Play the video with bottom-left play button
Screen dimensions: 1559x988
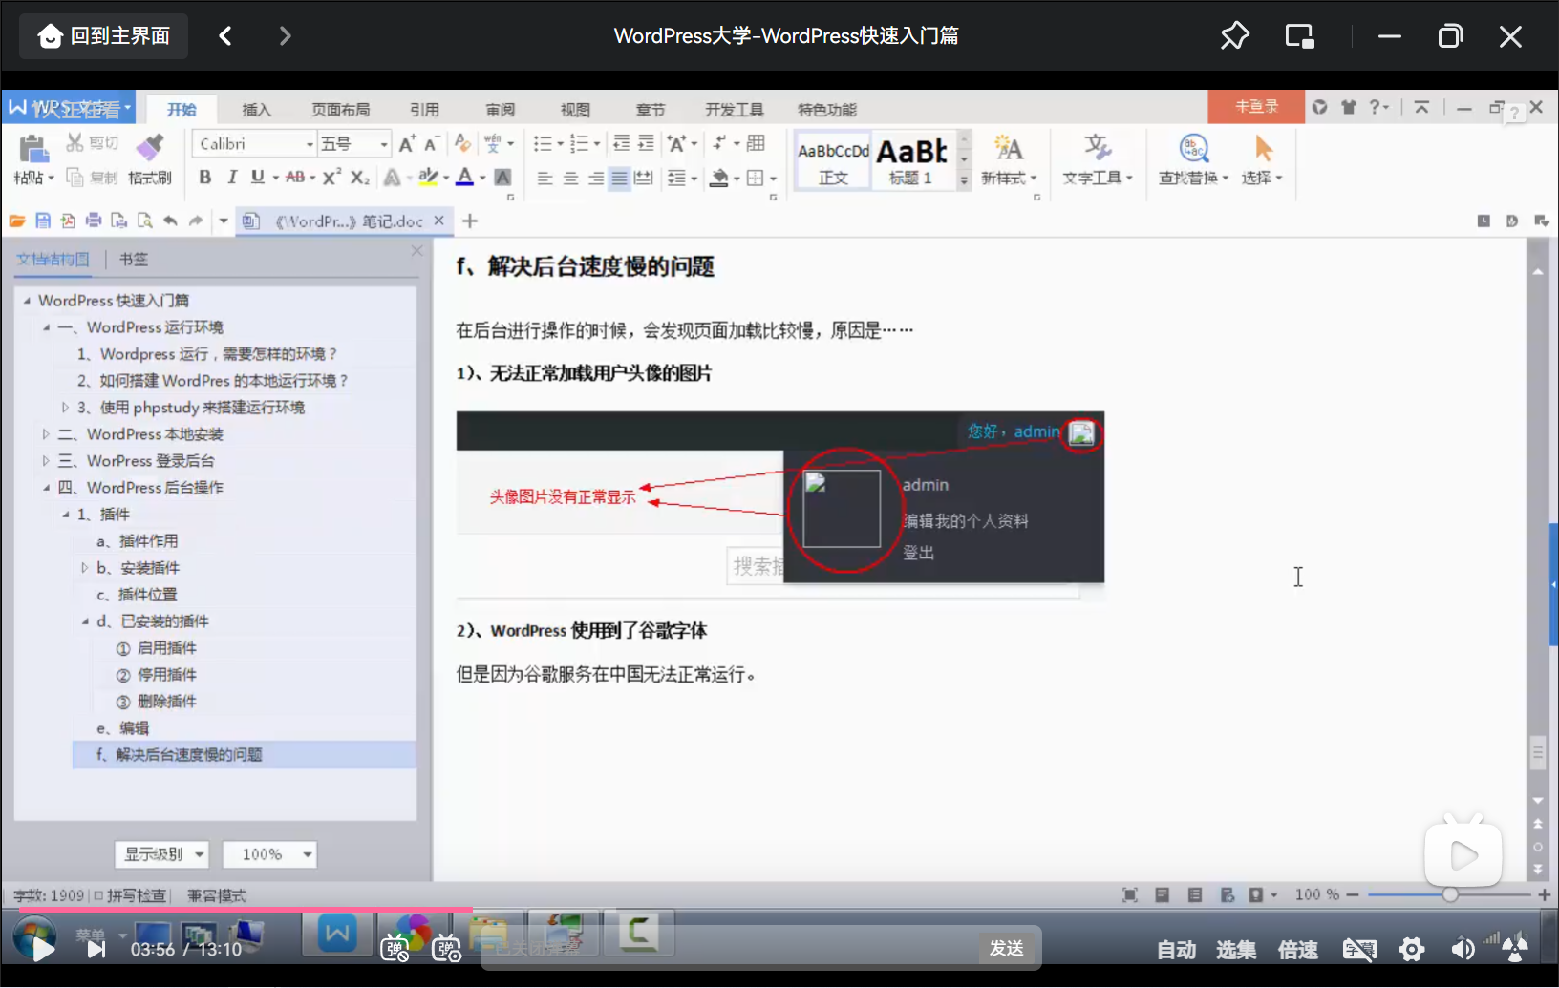43,949
